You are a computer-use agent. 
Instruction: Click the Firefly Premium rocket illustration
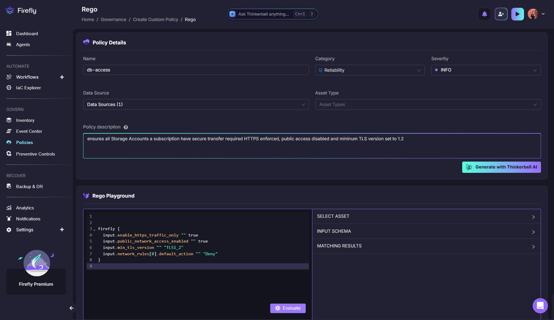[x=37, y=263]
